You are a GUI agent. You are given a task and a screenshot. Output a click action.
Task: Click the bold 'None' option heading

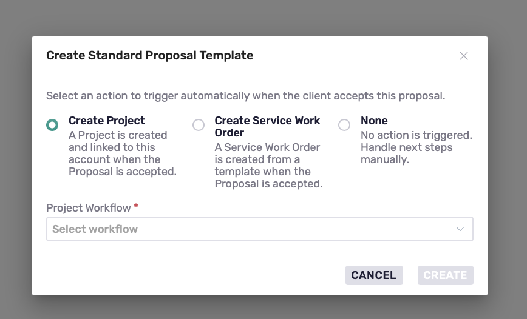point(374,121)
